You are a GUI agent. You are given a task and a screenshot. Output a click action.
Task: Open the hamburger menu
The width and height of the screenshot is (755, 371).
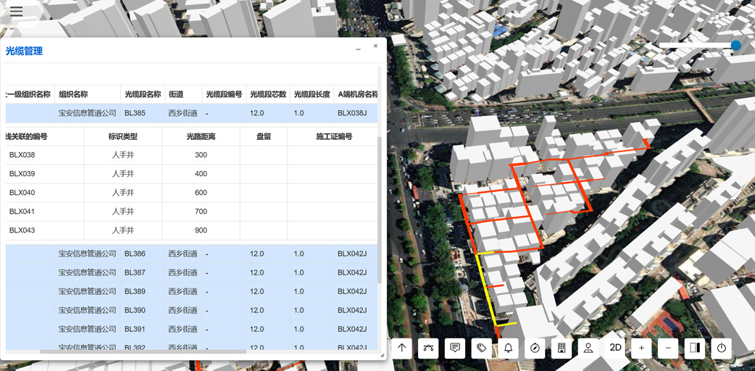(17, 11)
